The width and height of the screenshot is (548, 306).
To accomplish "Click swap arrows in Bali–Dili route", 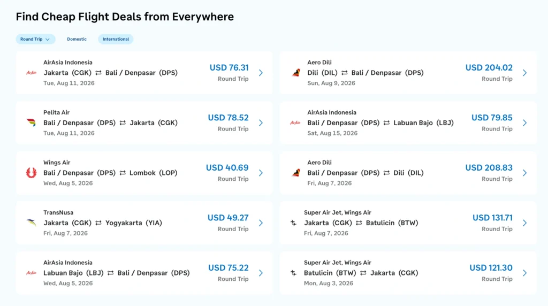I will (386, 173).
